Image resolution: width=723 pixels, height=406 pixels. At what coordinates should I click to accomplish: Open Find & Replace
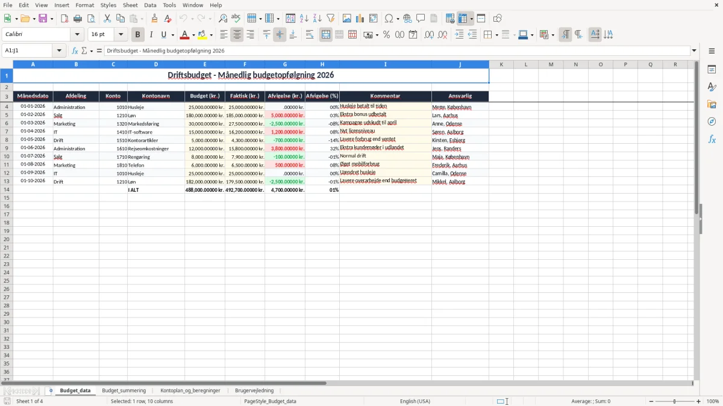tap(223, 19)
